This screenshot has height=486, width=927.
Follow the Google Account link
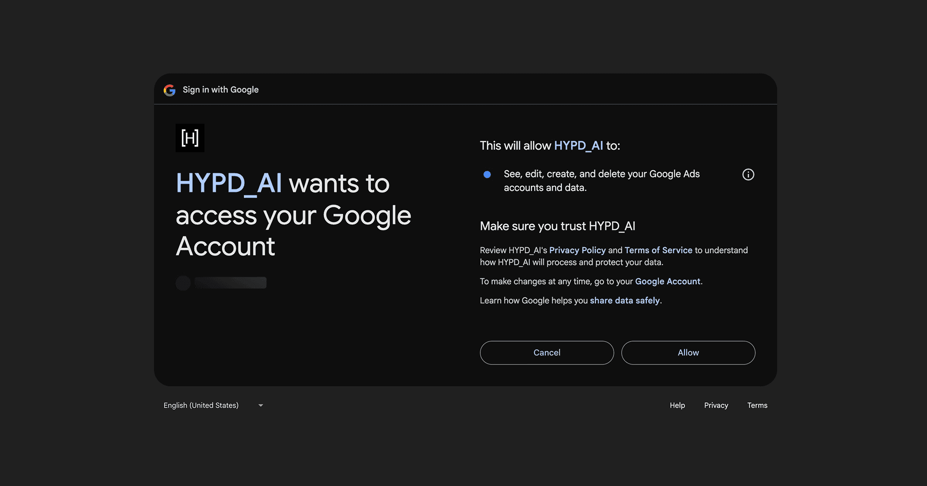point(667,281)
